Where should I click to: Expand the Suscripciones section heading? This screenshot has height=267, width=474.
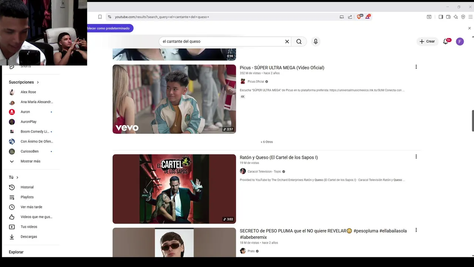coord(24,82)
